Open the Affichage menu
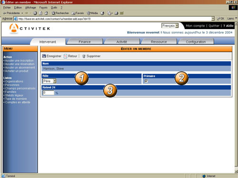238x178 pixels. [x=30, y=8]
